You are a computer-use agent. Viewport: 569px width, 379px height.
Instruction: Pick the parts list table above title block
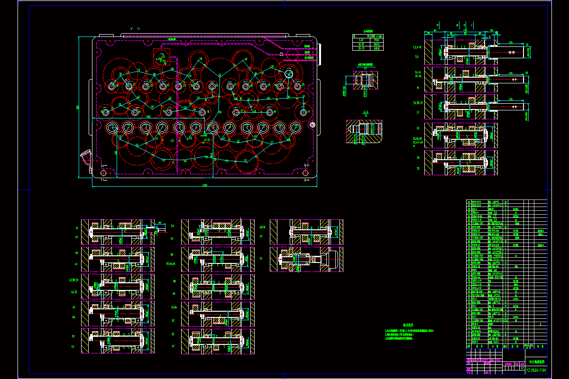(x=507, y=274)
